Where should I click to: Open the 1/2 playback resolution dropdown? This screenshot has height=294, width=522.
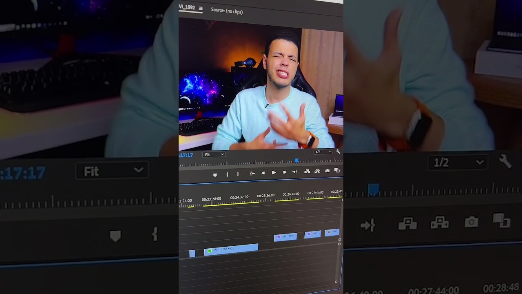click(x=323, y=152)
